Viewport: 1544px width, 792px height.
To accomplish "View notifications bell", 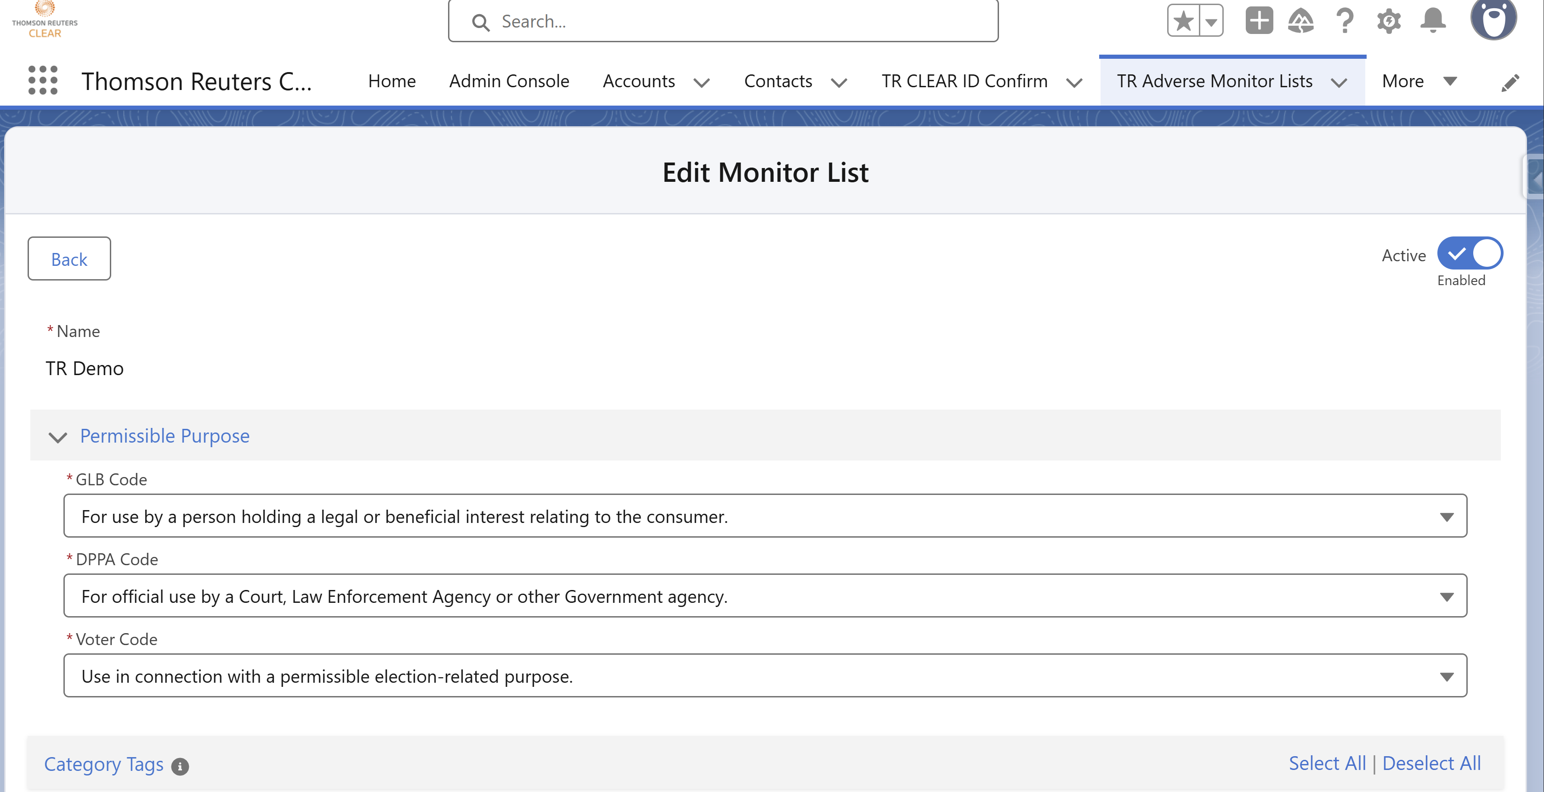I will (1433, 21).
